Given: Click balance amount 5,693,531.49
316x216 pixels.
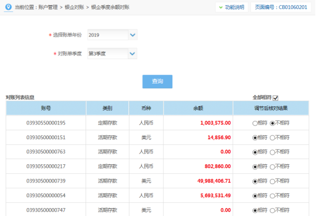Looking at the screenshot, I should (x=216, y=196).
